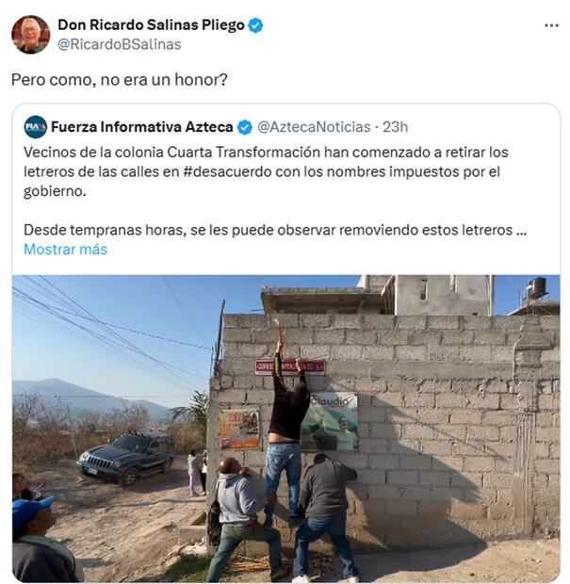Select tweet text "Pero como, no era un honor?"
Viewport: 570px width, 584px height.
pyautogui.click(x=120, y=80)
